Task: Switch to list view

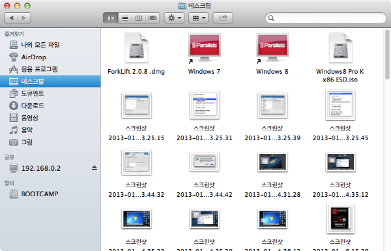Action: [x=125, y=18]
